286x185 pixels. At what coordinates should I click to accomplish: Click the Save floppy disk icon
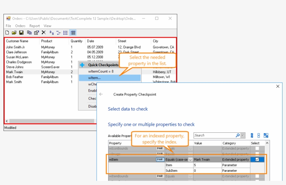[21, 33]
